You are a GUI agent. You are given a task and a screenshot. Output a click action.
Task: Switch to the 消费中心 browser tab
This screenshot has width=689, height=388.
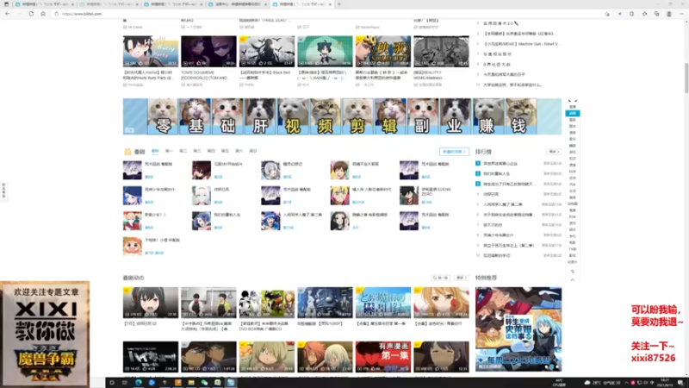[238, 4]
